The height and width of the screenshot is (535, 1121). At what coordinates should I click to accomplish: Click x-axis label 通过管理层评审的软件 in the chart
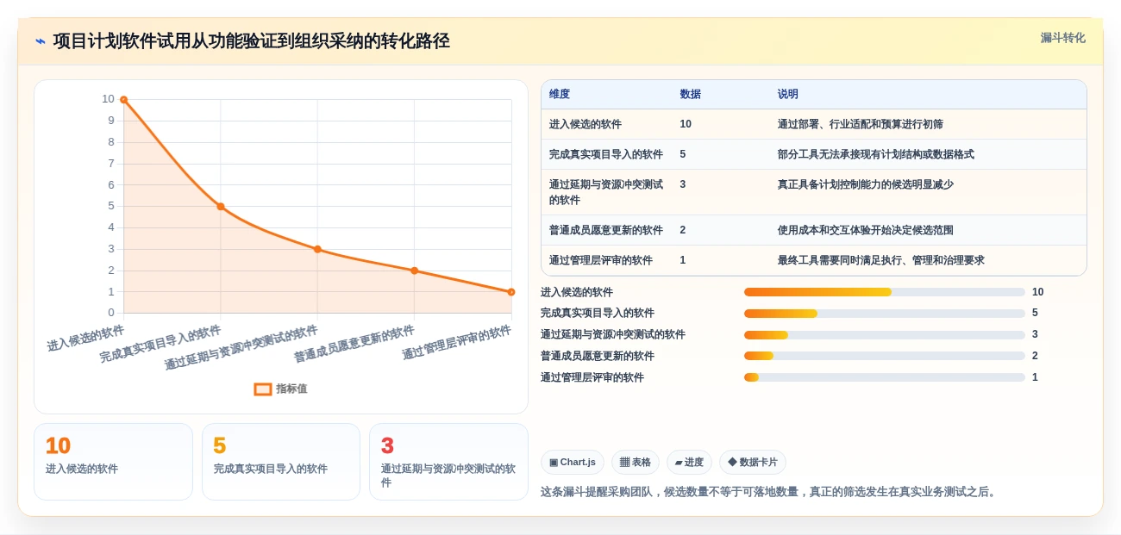[x=457, y=343]
